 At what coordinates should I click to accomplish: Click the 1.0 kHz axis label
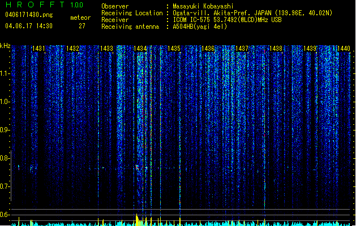[5, 102]
